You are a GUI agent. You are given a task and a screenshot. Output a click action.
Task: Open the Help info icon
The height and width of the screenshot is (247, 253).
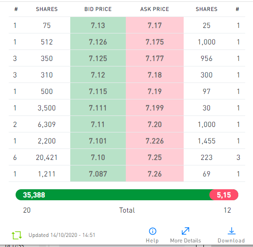pos(152,231)
